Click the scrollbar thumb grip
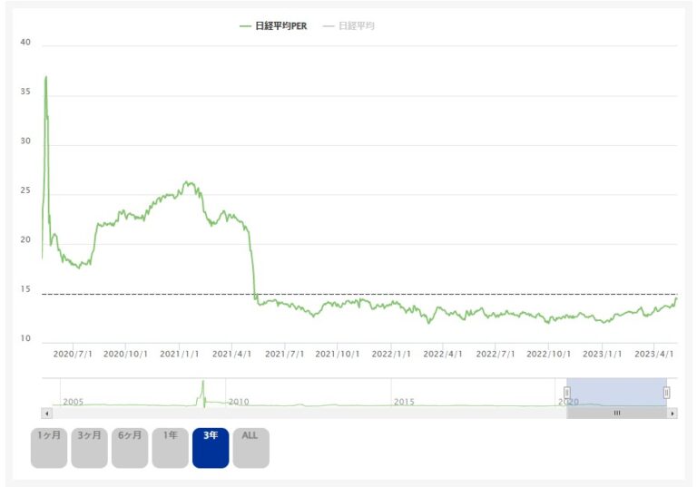The height and width of the screenshot is (487, 697). [617, 413]
